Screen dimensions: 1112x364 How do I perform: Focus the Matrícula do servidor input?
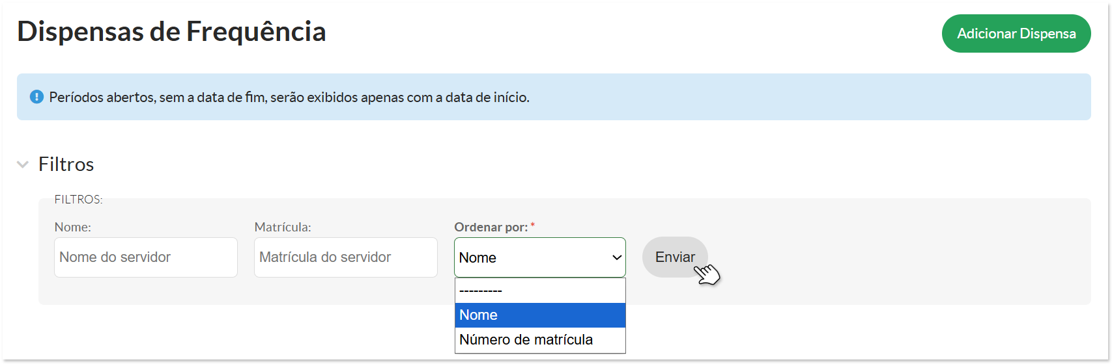click(x=345, y=257)
